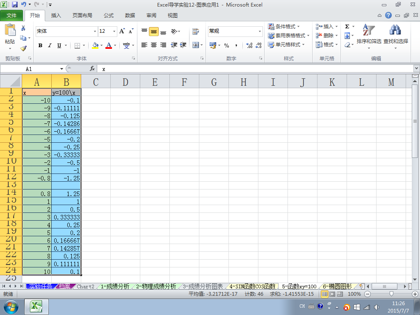Apply percent style

(x=226, y=45)
